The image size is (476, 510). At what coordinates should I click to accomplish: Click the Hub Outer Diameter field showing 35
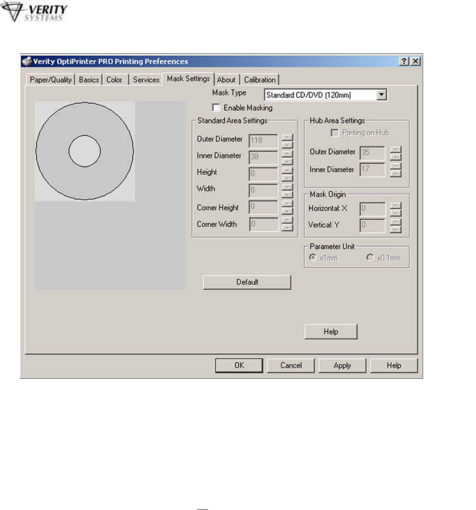(x=372, y=153)
